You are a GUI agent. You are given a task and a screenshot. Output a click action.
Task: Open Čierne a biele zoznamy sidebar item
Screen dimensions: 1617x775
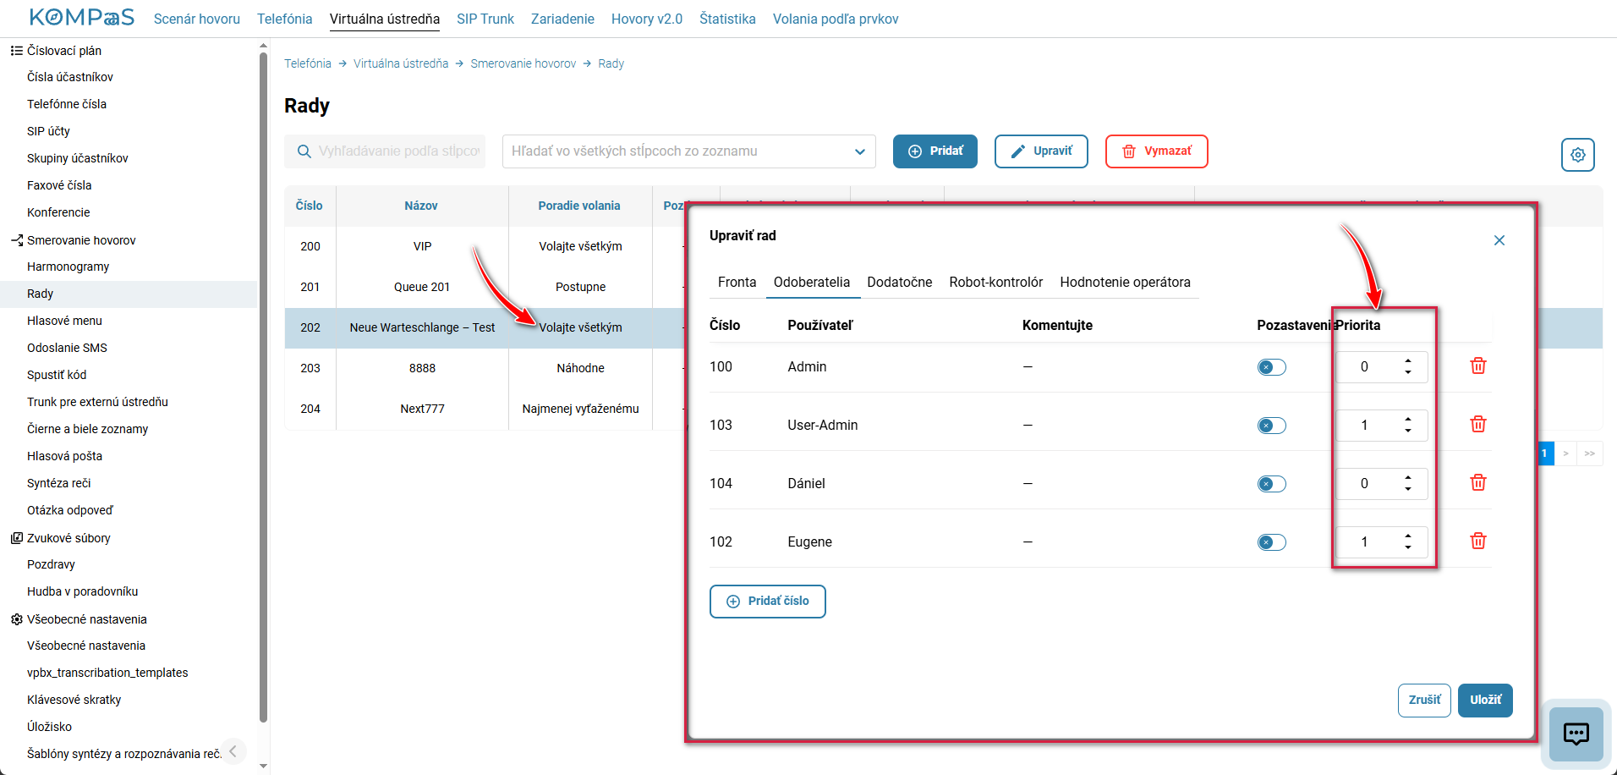click(x=88, y=429)
